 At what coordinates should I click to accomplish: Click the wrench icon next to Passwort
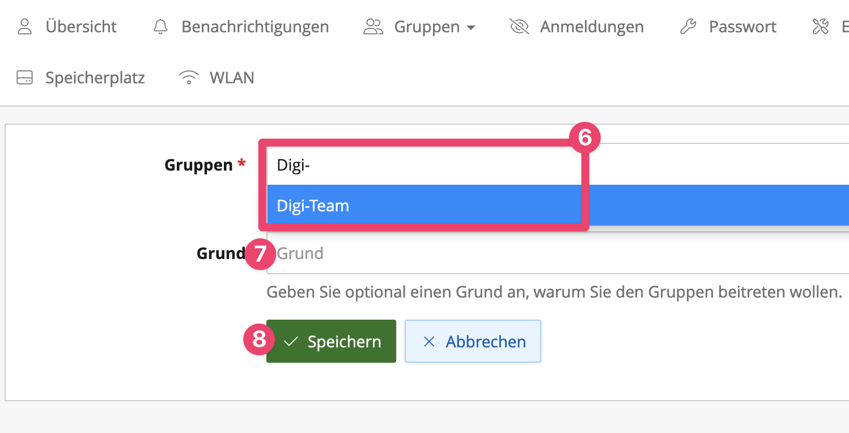[x=687, y=26]
